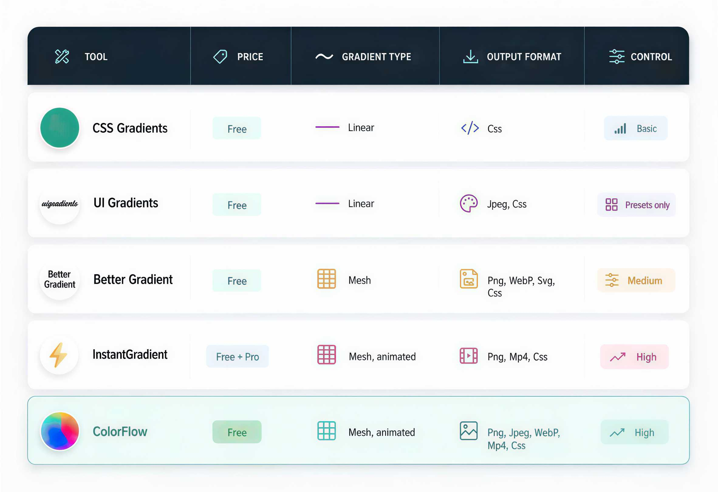Click the image file icon for Better Gradient
This screenshot has width=718, height=492.
(x=469, y=278)
